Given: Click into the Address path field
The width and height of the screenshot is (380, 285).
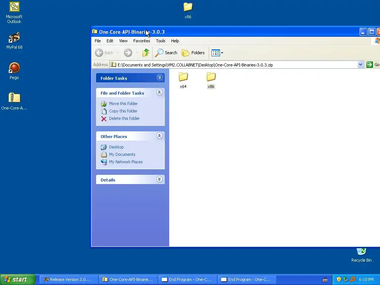Looking at the screenshot, I should click(x=234, y=65).
